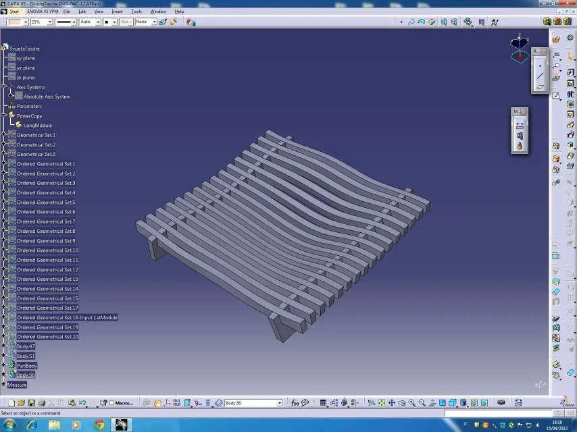
Task: Open the Formula f(x) tool
Action: (295, 403)
